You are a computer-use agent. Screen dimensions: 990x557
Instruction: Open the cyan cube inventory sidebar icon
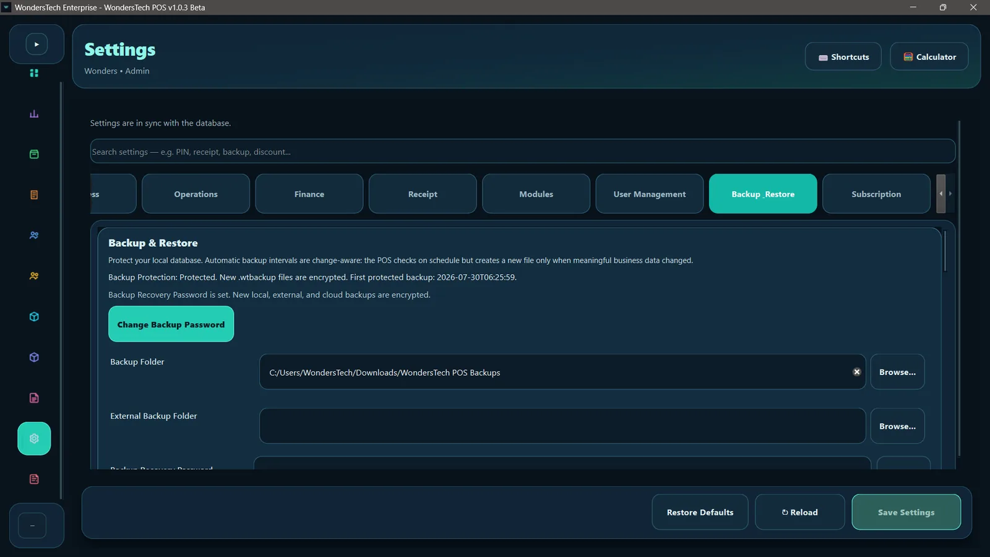[34, 317]
